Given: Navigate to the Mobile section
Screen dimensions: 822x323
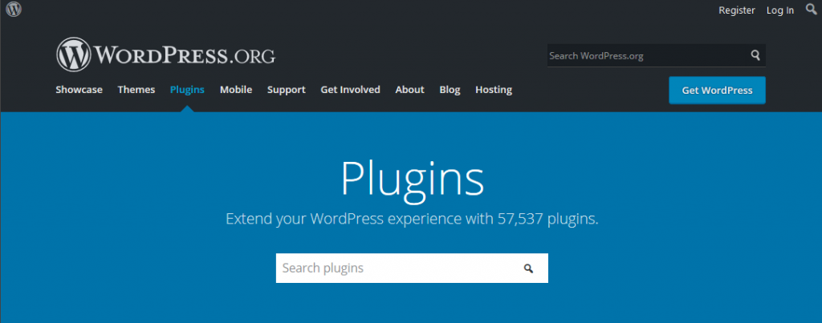Looking at the screenshot, I should tap(236, 90).
